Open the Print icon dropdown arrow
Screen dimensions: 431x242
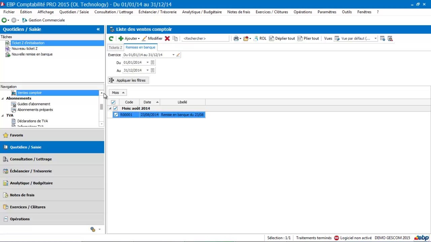(240, 39)
